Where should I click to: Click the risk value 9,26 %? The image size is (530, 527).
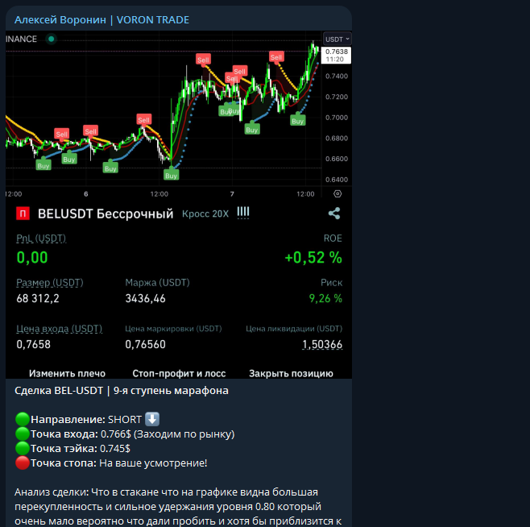coord(325,299)
